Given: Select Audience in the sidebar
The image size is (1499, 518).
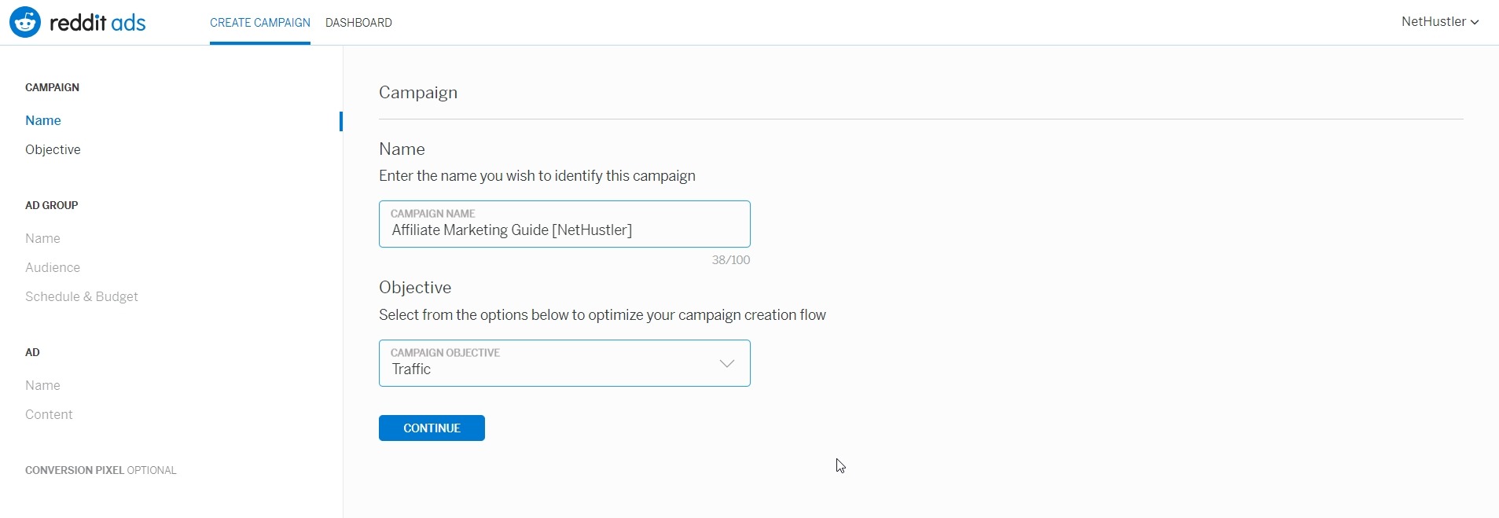Looking at the screenshot, I should [x=53, y=267].
